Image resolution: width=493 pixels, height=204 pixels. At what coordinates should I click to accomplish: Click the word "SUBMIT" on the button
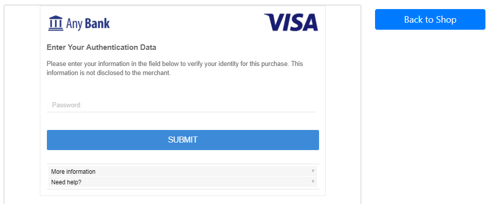182,140
